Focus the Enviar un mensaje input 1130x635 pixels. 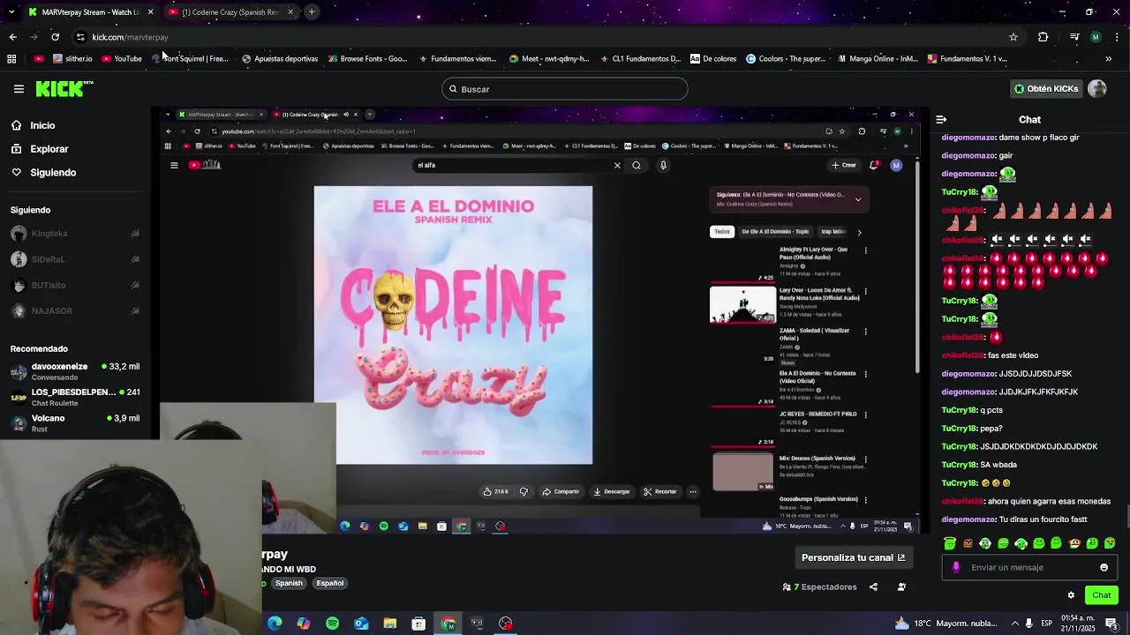click(1029, 567)
